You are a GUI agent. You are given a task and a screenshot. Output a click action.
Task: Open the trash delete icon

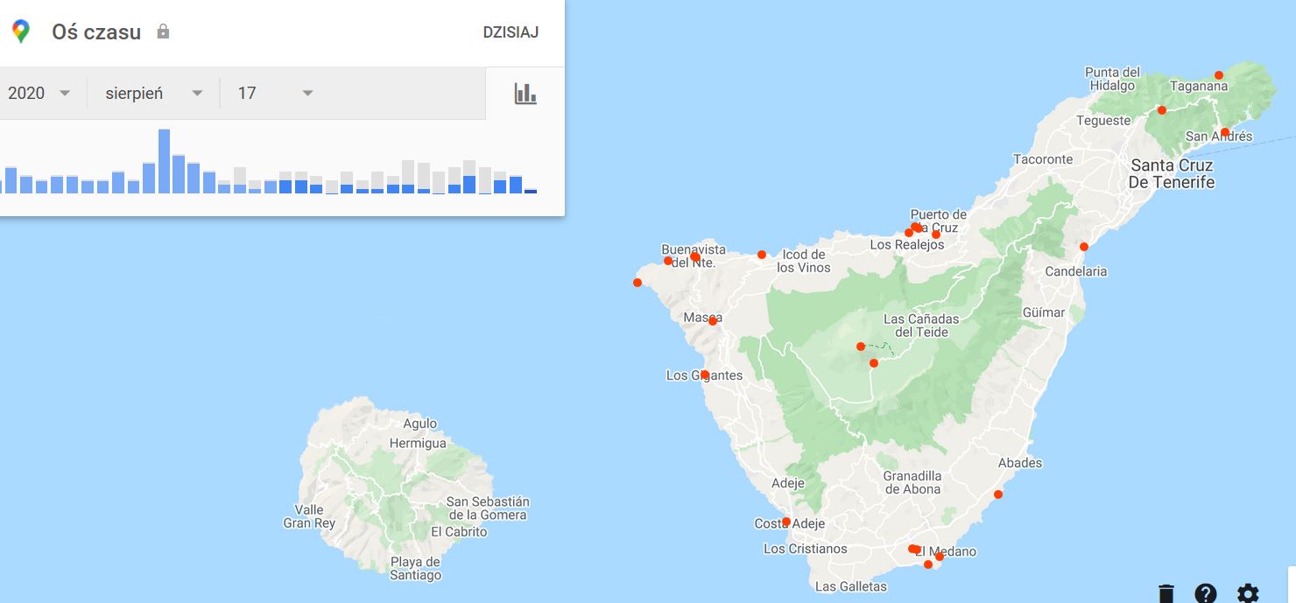tap(1166, 593)
